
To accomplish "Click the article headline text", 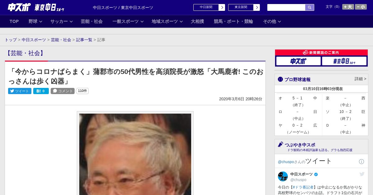I will [136, 76].
